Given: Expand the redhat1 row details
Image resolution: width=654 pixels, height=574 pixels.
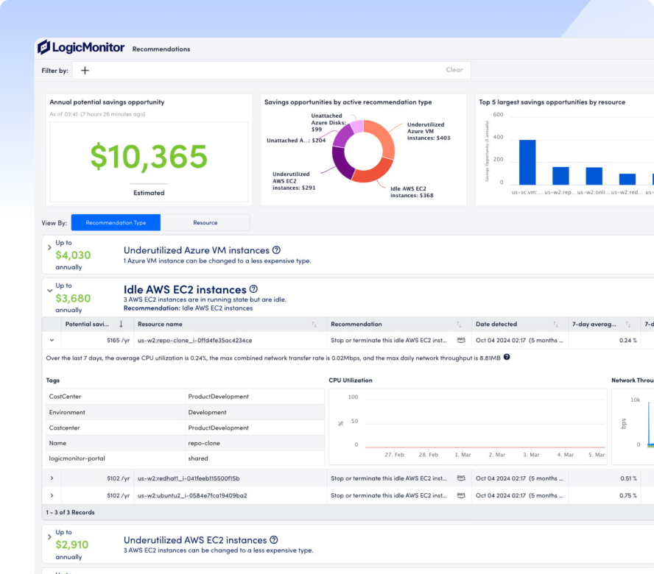Looking at the screenshot, I should tap(52, 478).
